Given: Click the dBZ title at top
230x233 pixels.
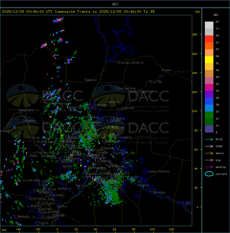Looking at the screenshot, I should click(x=115, y=4).
